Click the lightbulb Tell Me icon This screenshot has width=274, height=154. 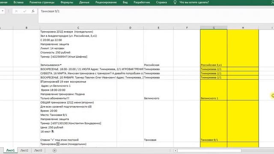[175, 3]
